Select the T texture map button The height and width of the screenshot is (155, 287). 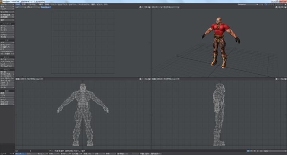coord(251,151)
